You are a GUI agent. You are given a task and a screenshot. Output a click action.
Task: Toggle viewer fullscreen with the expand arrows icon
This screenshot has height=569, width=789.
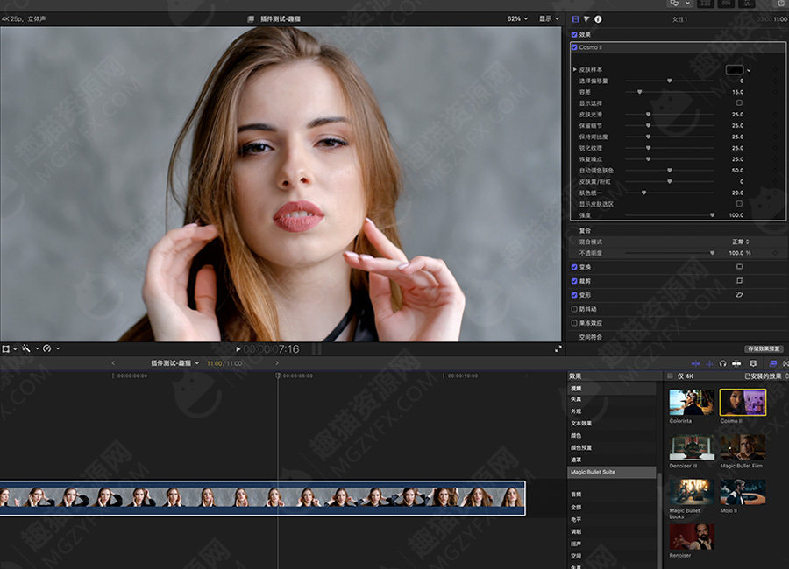(x=558, y=348)
